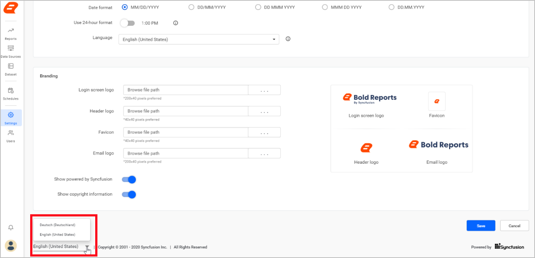Open the profile avatar menu
Image resolution: width=535 pixels, height=258 pixels.
coord(10,246)
